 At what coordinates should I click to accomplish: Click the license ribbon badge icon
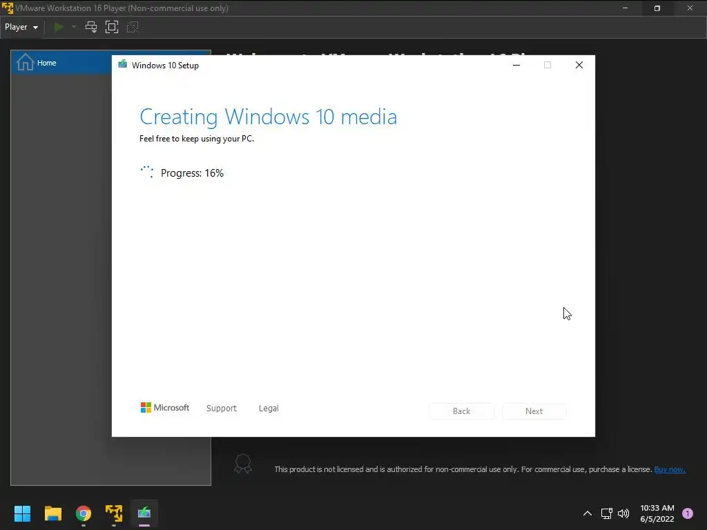tap(242, 464)
